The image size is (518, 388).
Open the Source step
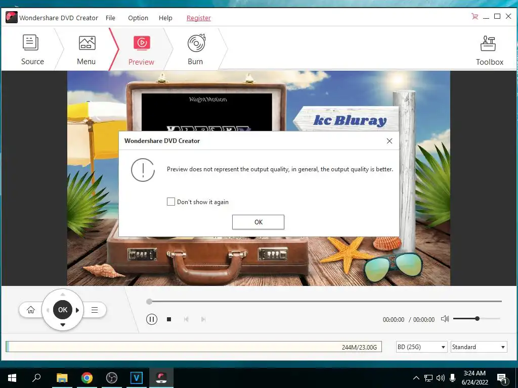coord(32,50)
